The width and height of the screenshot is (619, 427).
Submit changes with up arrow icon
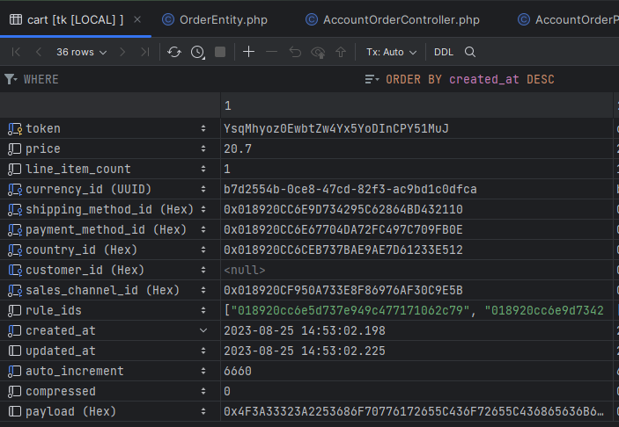click(x=341, y=52)
